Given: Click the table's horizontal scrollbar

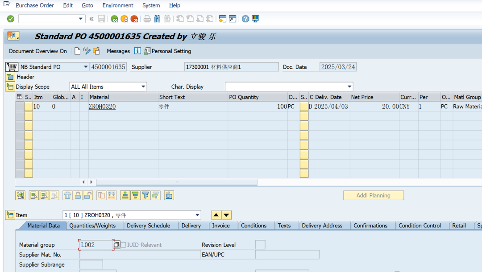Looking at the screenshot, I should [176, 182].
